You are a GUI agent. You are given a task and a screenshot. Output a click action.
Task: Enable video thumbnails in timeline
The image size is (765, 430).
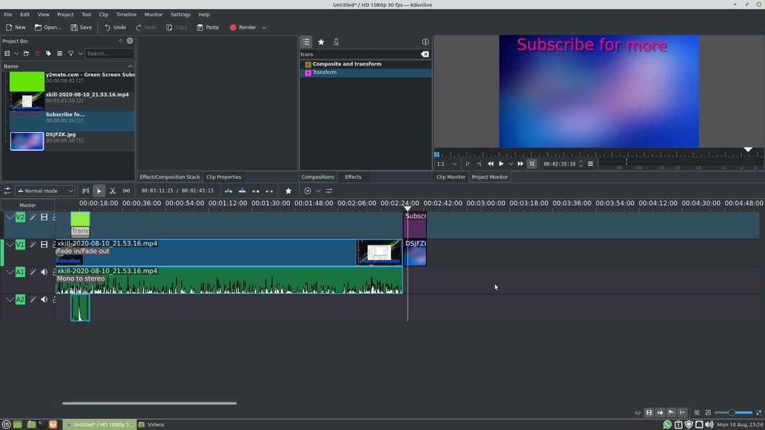tap(648, 412)
